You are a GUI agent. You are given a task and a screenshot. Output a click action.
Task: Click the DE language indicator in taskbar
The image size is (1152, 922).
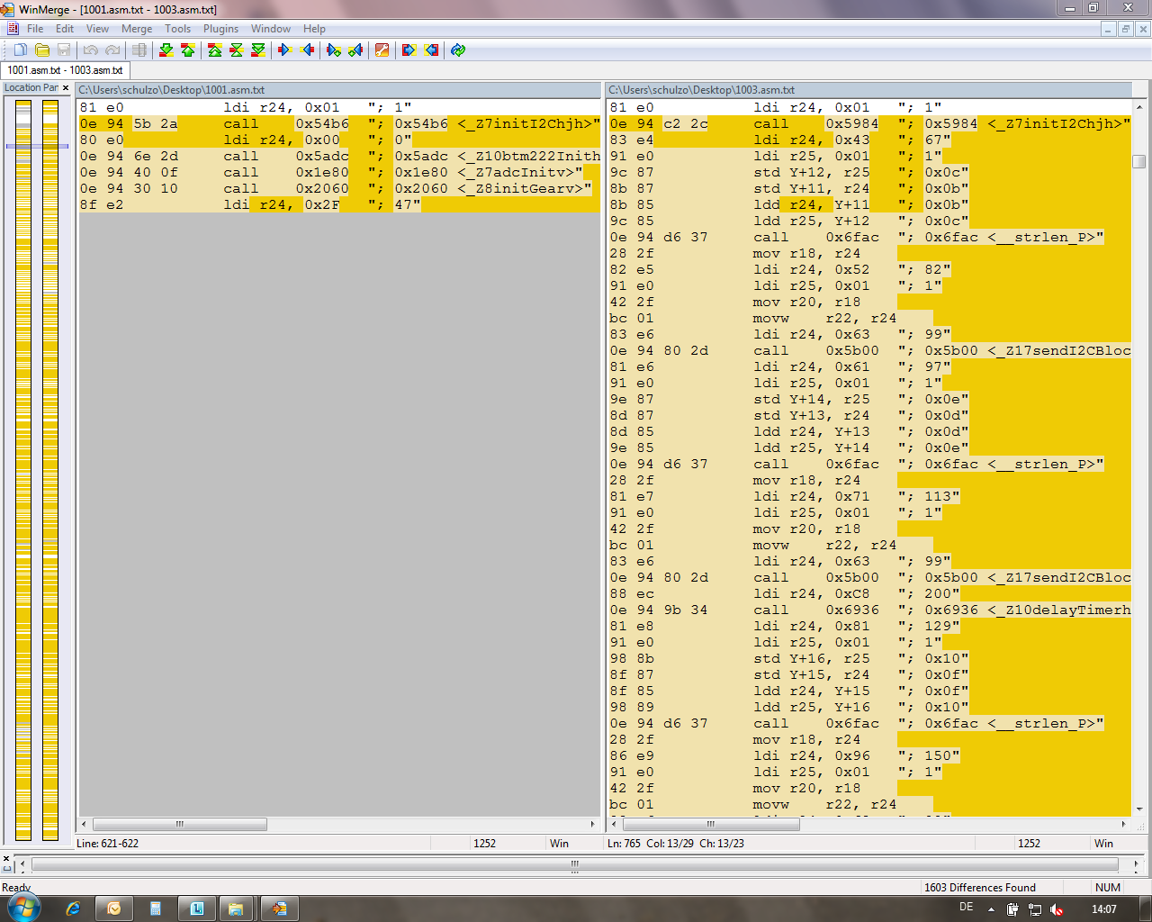(967, 908)
